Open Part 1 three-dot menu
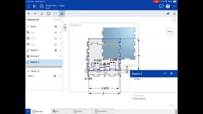The width and height of the screenshot is (203, 114). click(x=60, y=76)
